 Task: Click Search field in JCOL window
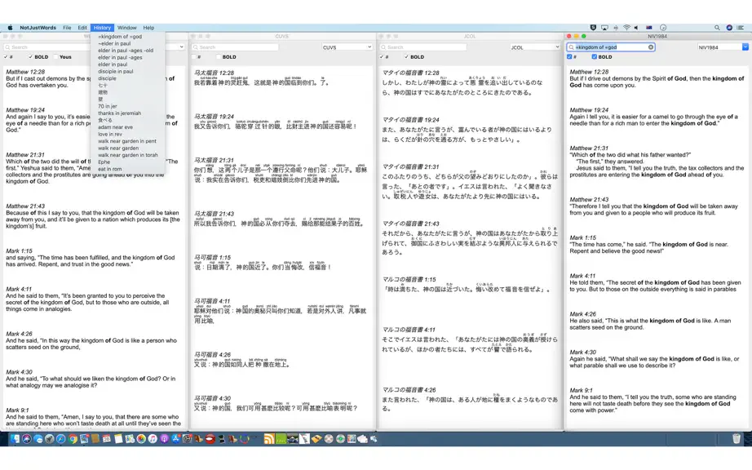pyautogui.click(x=423, y=47)
